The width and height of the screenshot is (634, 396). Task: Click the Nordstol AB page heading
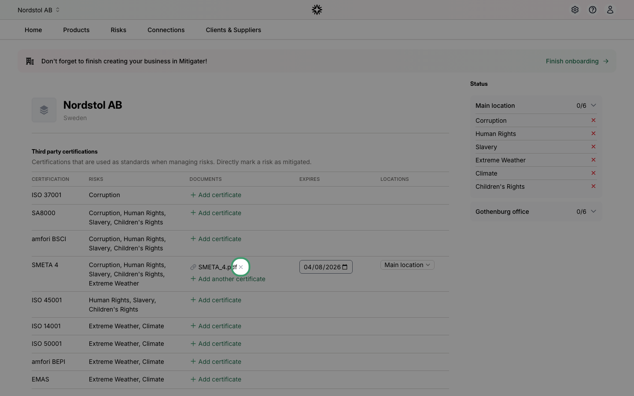click(x=93, y=105)
